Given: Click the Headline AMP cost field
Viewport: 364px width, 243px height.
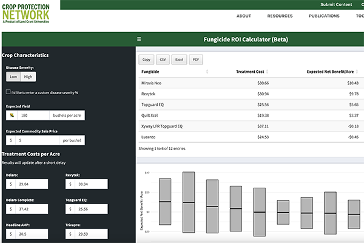Looking at the screenshot, I should tap(32, 234).
